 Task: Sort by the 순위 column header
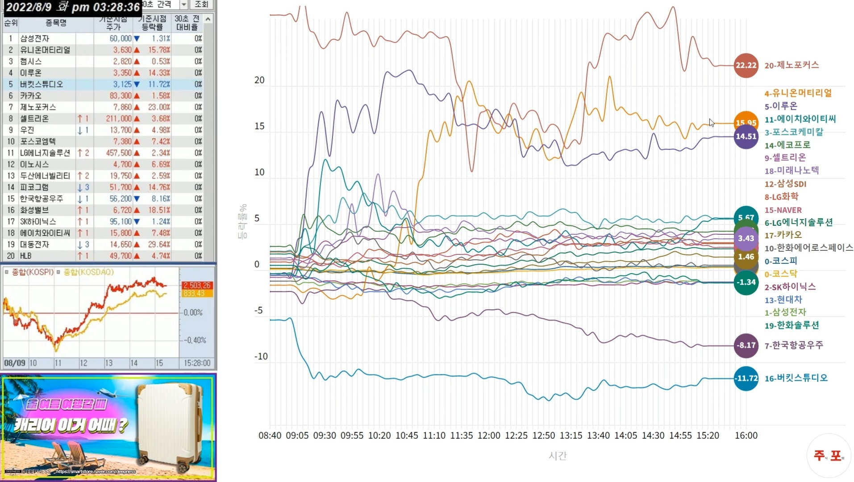click(x=10, y=23)
